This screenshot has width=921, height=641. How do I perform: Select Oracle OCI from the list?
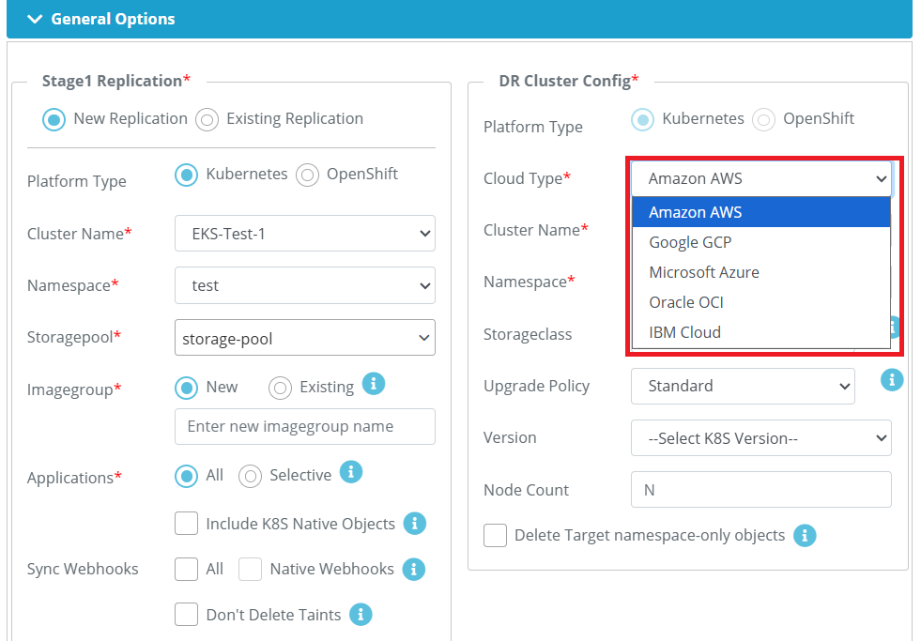tap(761, 301)
